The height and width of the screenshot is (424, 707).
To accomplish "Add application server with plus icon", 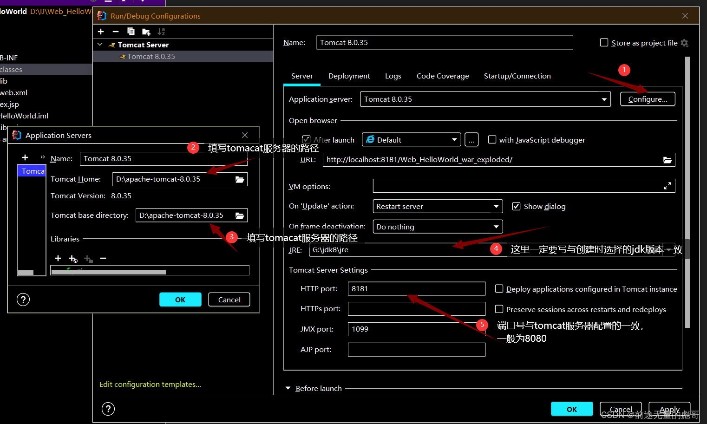I will [x=25, y=158].
